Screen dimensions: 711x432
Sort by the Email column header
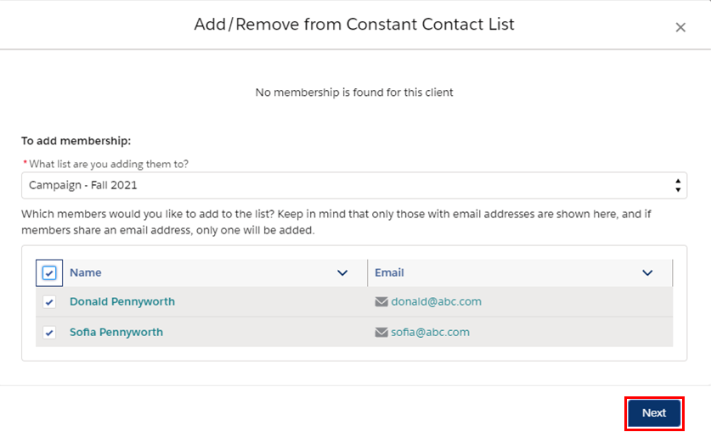(389, 272)
